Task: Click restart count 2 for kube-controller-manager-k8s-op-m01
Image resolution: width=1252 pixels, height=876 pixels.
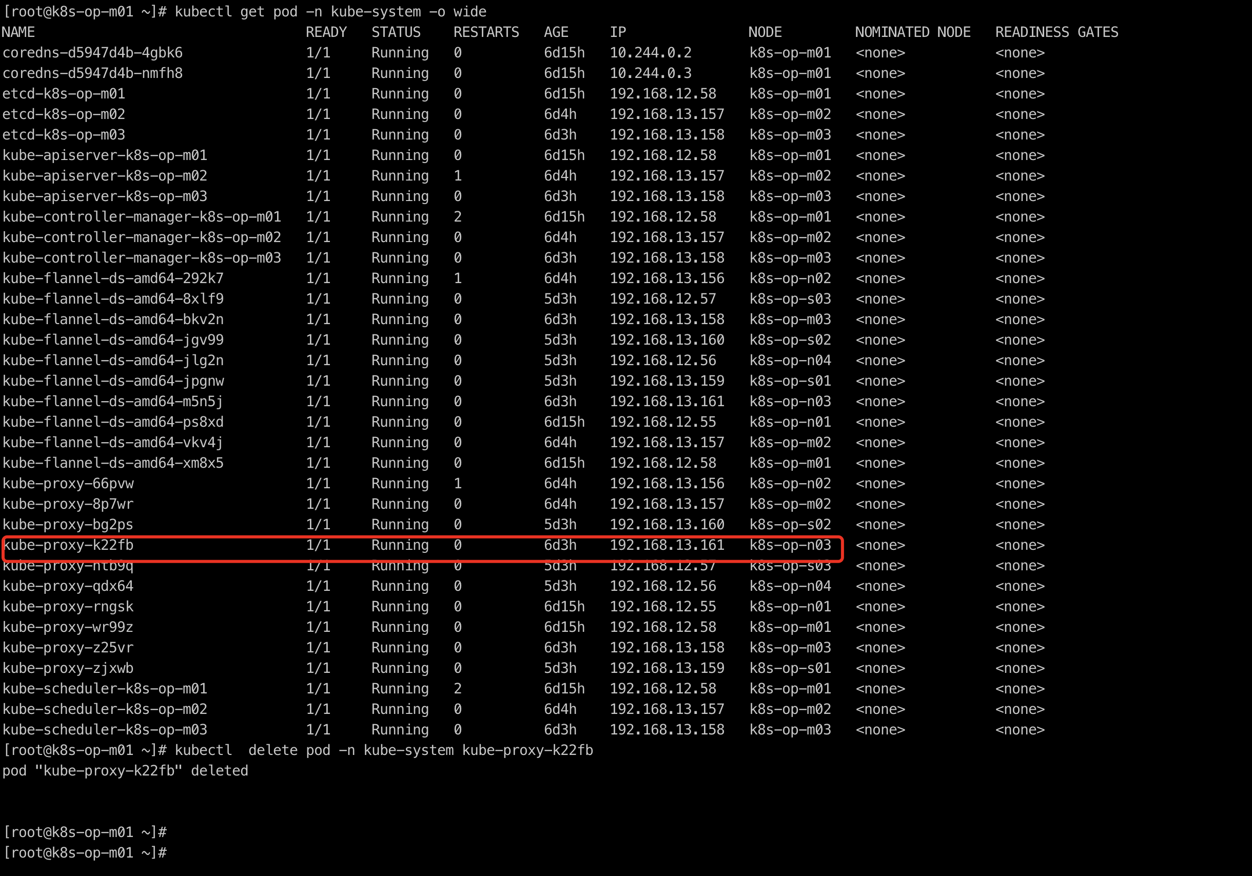Action: [x=458, y=217]
